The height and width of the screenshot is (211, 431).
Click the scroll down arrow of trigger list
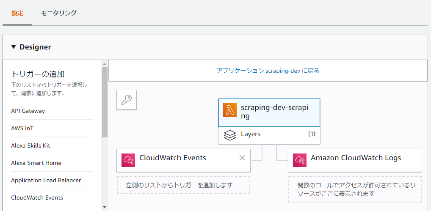tap(105, 207)
